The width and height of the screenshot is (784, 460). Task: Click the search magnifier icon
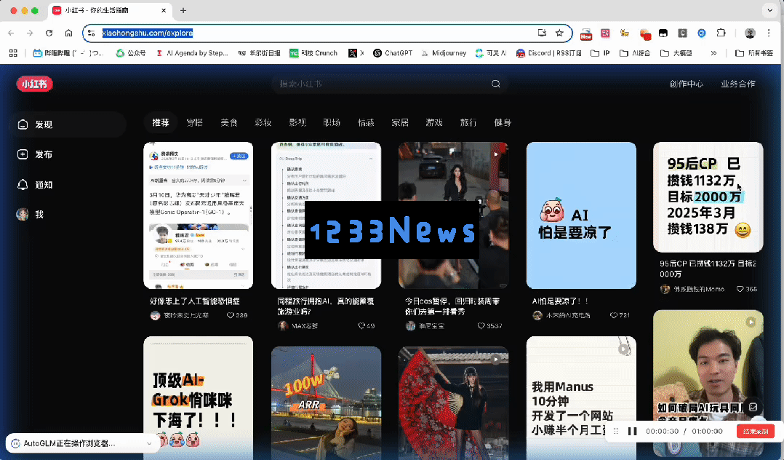pos(495,84)
